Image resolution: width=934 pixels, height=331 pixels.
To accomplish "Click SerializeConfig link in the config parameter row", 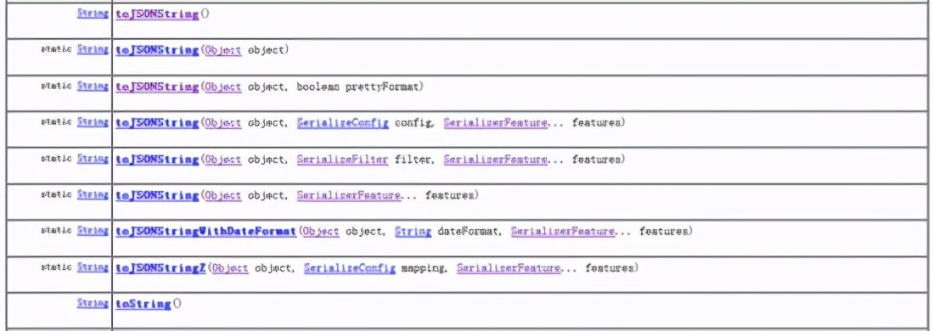I will point(342,123).
